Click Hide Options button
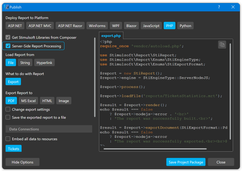 point(23,162)
